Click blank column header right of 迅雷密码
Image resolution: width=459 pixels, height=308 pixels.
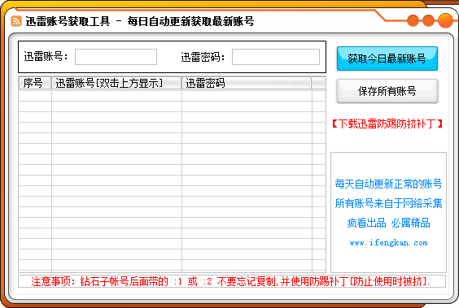pyautogui.click(x=319, y=83)
